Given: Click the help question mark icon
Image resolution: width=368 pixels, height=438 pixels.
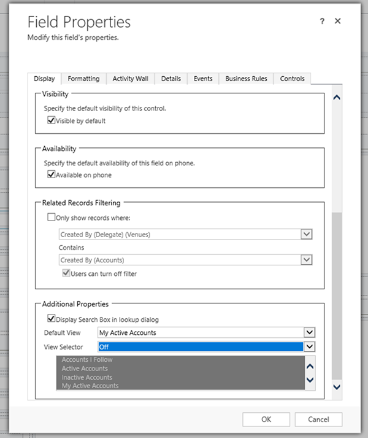Looking at the screenshot, I should click(x=322, y=22).
